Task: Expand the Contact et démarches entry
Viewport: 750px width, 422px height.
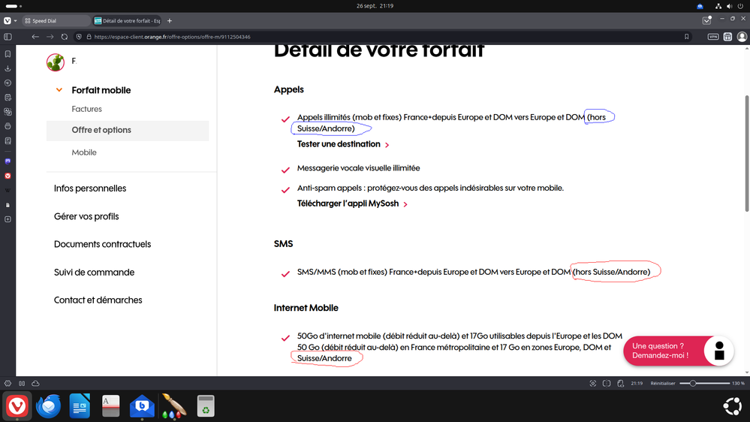Action: tap(98, 300)
